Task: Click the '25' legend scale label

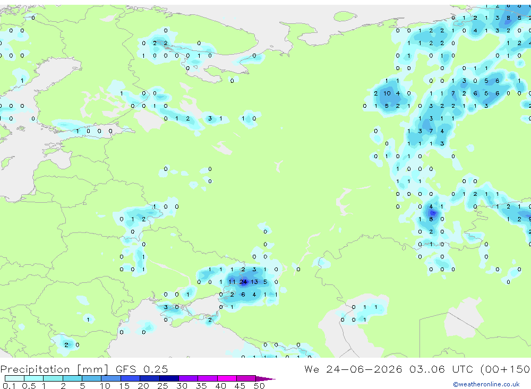Action: [x=162, y=386]
